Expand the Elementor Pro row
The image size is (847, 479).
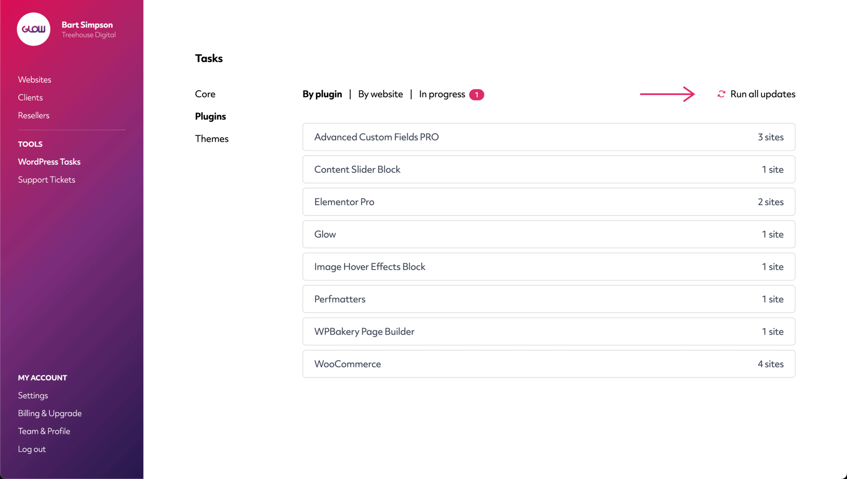pos(549,202)
